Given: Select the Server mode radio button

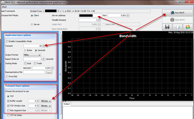Looking at the screenshot, I should [32, 25].
